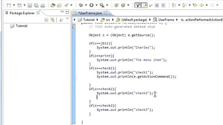Click the 'if(c==print){' code line

pyautogui.click(x=101, y=56)
